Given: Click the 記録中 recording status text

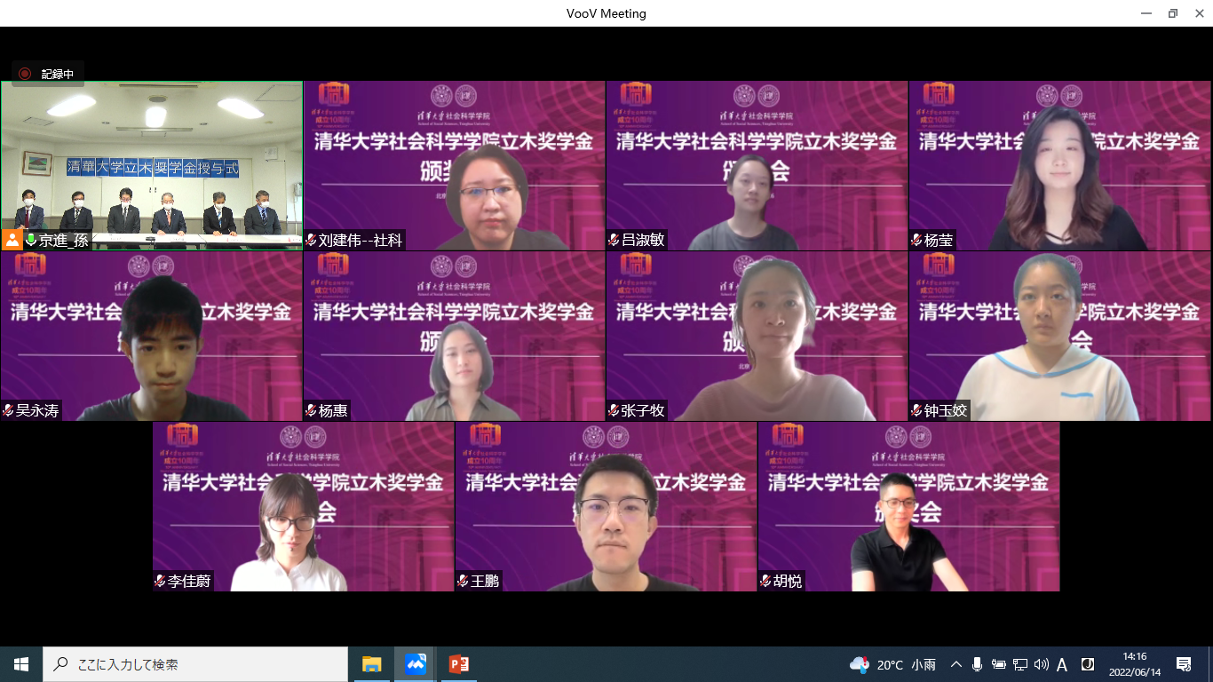Looking at the screenshot, I should pyautogui.click(x=58, y=74).
